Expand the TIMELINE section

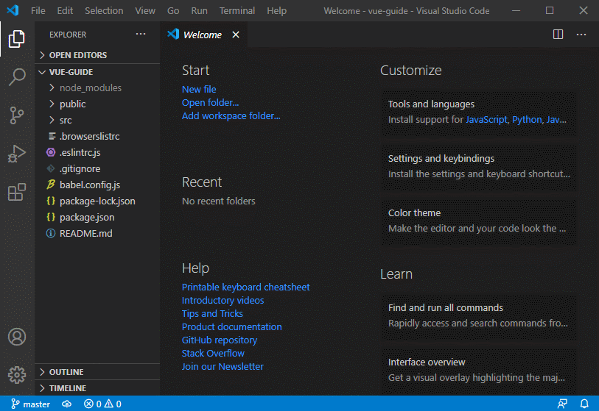coord(97,387)
